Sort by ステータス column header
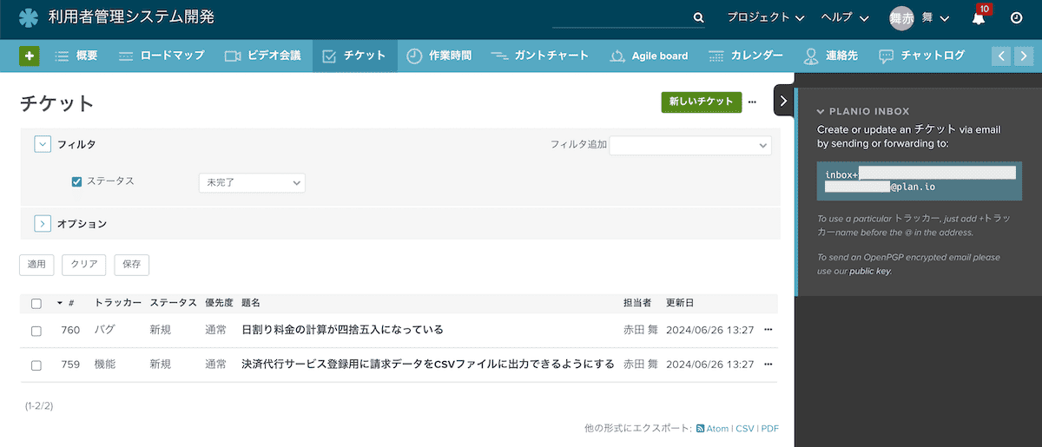Screen dimensions: 1042x447 [x=173, y=303]
